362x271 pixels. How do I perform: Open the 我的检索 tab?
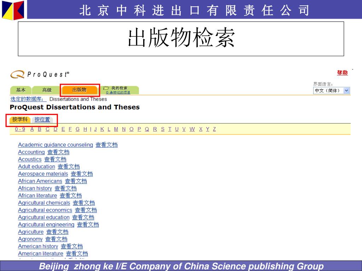pyautogui.click(x=119, y=88)
